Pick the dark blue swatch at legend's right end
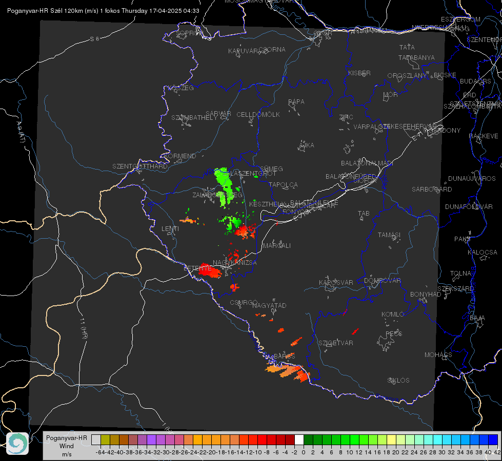 [493, 440]
